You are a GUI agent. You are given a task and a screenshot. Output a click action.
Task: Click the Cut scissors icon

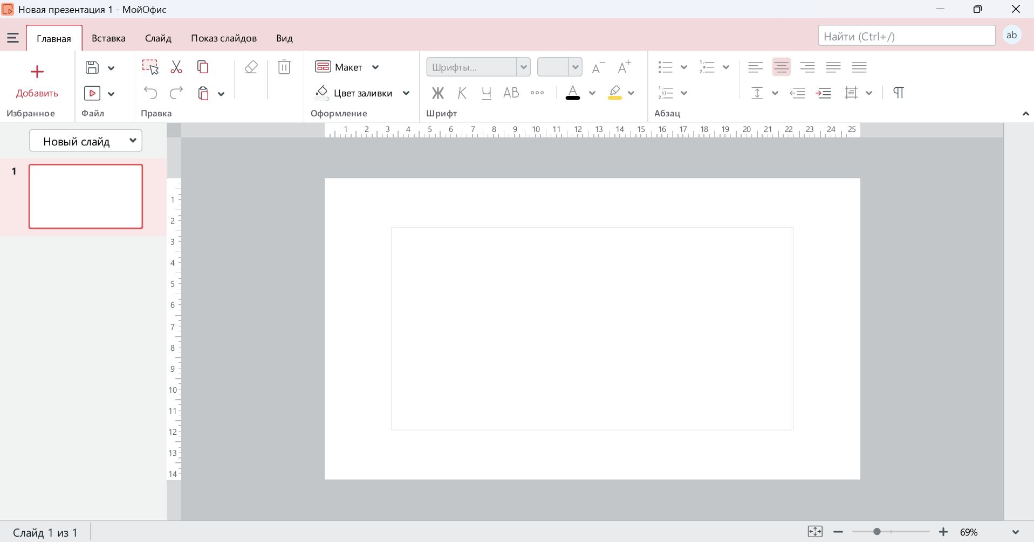[x=176, y=67]
